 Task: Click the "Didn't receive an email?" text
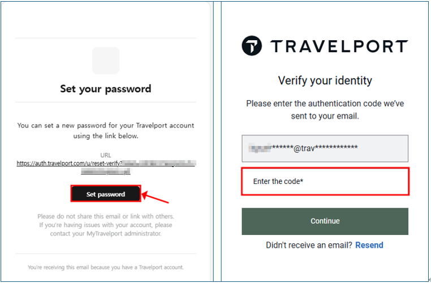pos(309,245)
